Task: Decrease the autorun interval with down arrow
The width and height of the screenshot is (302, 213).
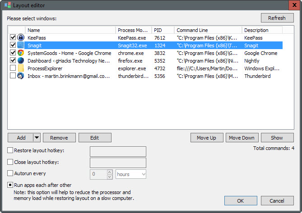Action: (x=110, y=177)
